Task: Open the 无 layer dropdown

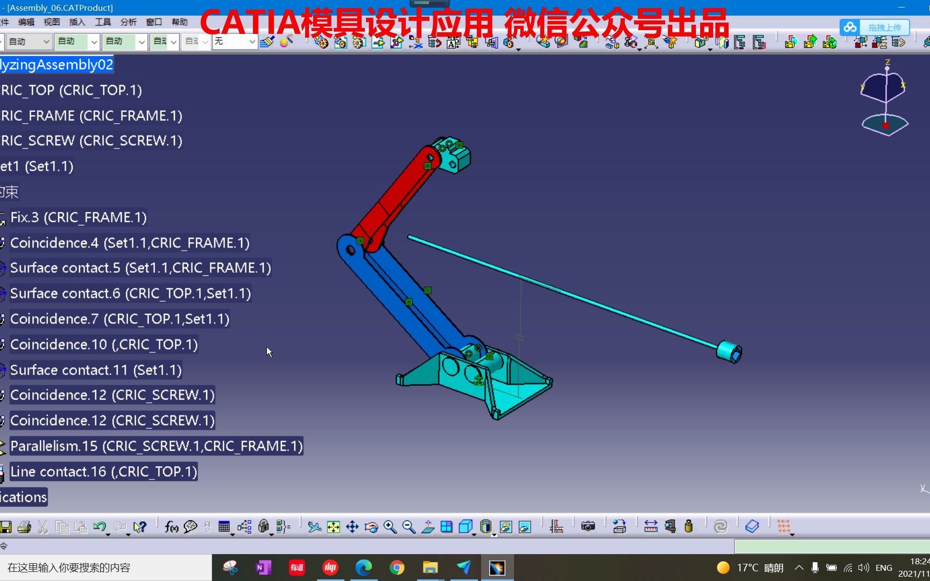Action: (x=235, y=41)
